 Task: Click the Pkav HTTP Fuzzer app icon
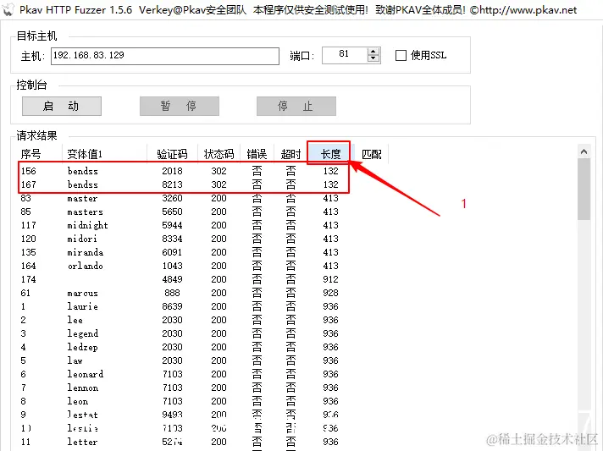coord(8,9)
